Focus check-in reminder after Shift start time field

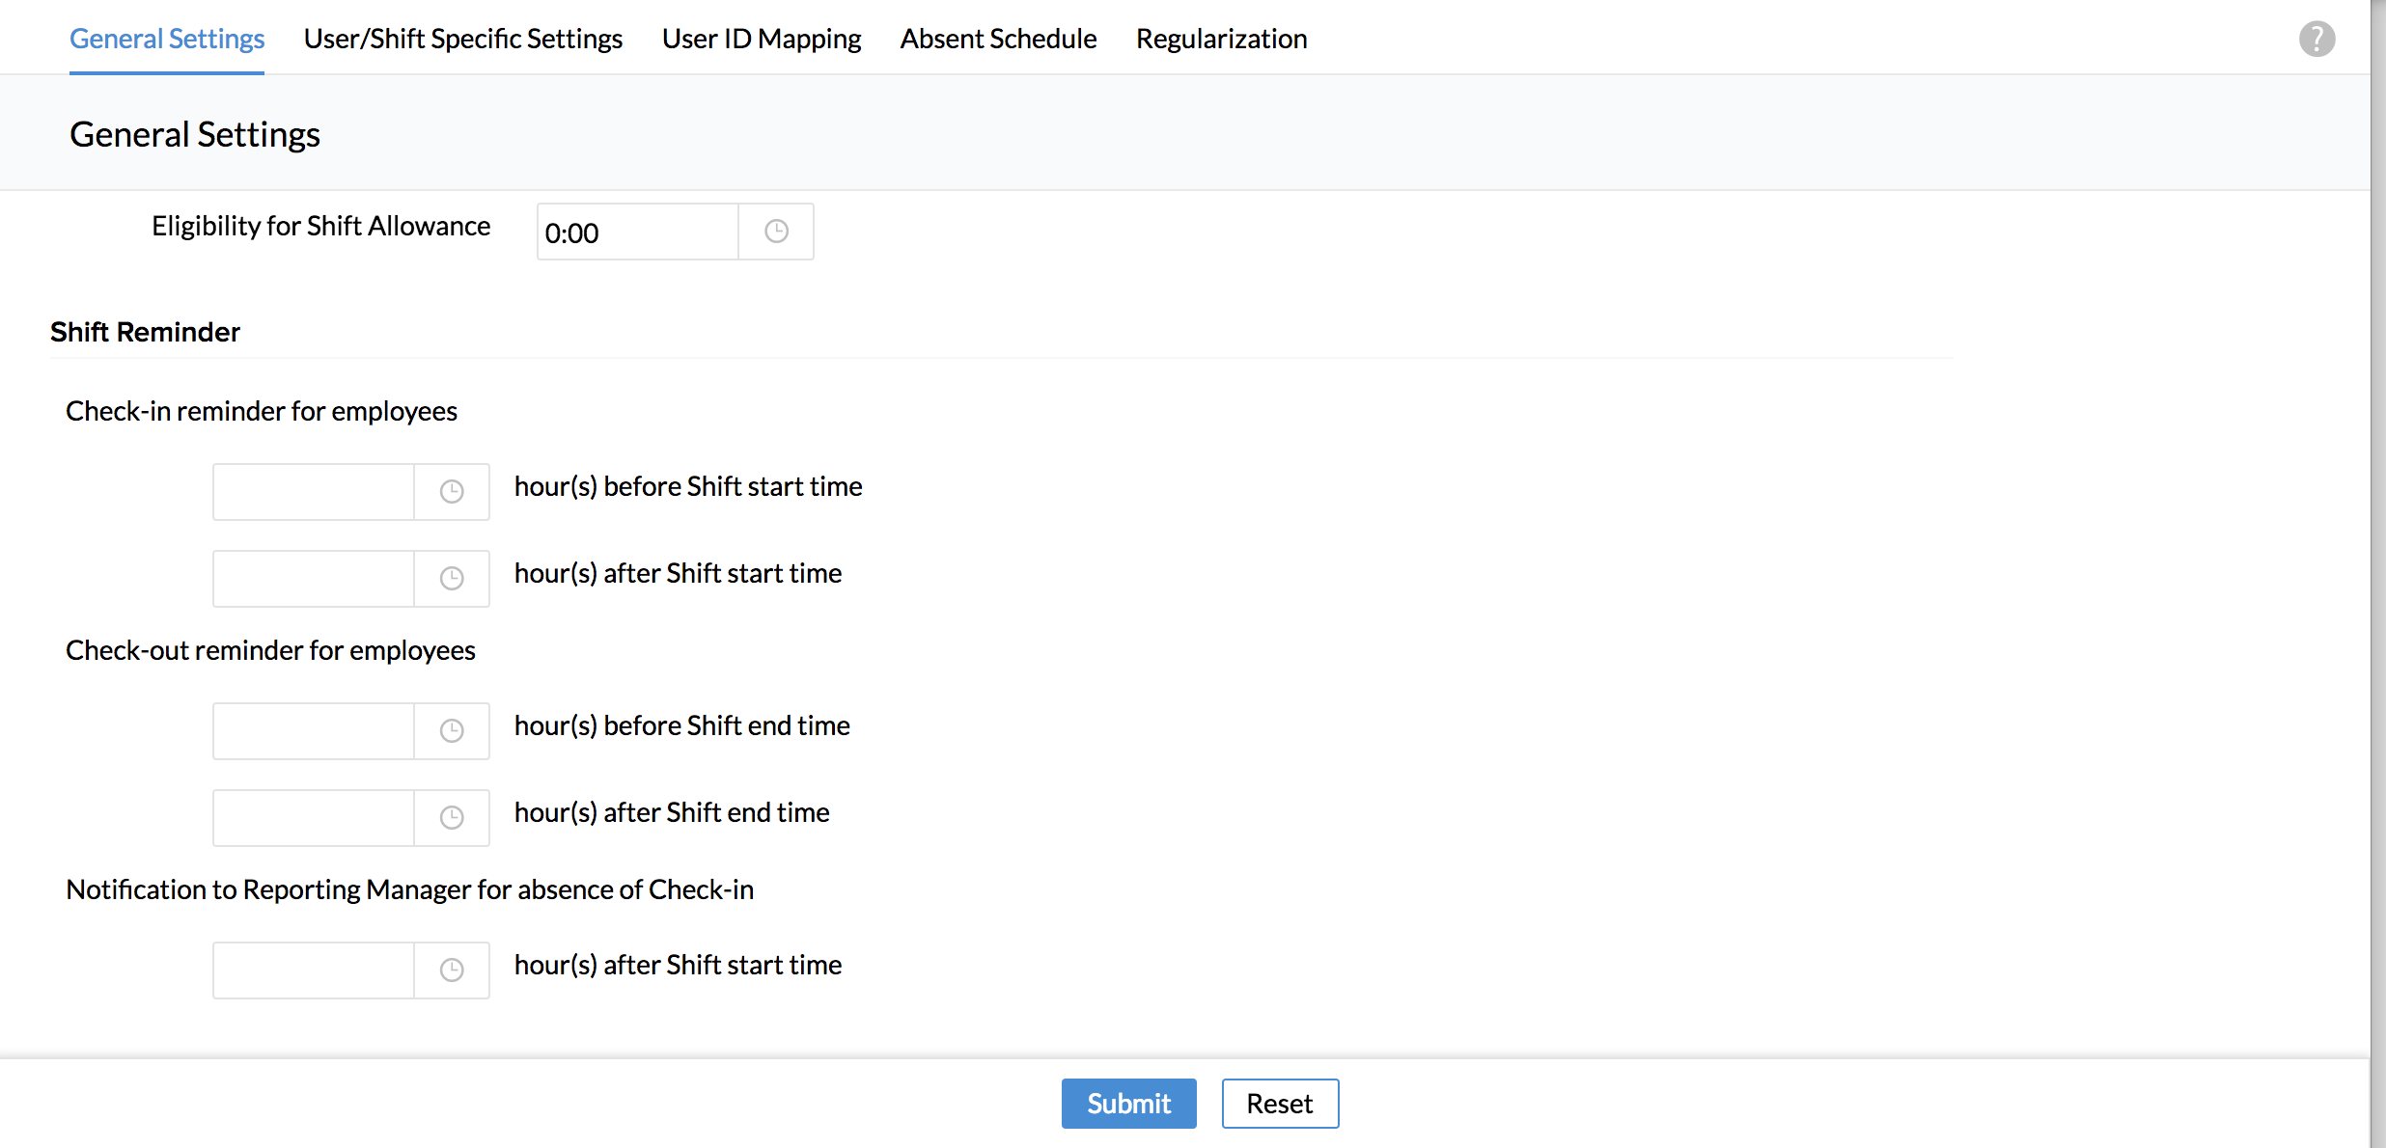tap(314, 579)
